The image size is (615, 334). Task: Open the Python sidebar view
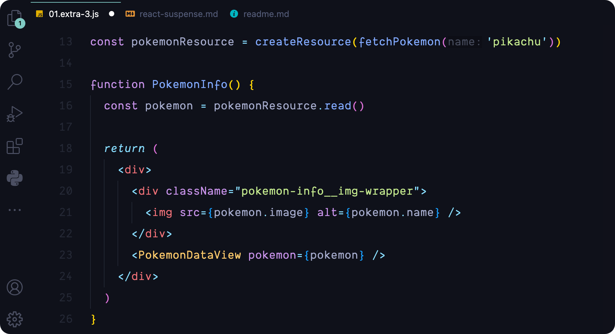15,178
